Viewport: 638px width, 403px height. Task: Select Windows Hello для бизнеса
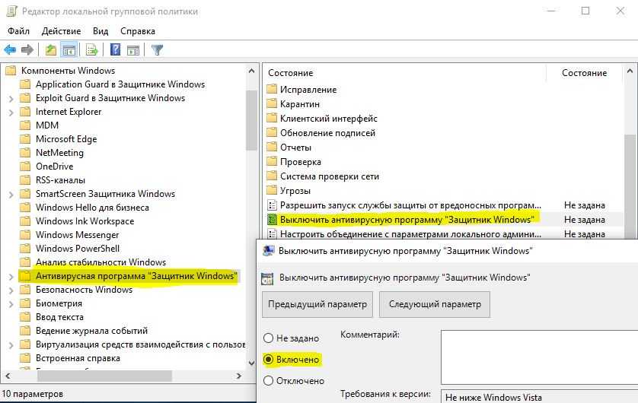point(92,207)
